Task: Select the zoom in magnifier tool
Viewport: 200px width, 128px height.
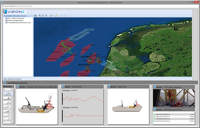Action: click(40, 16)
